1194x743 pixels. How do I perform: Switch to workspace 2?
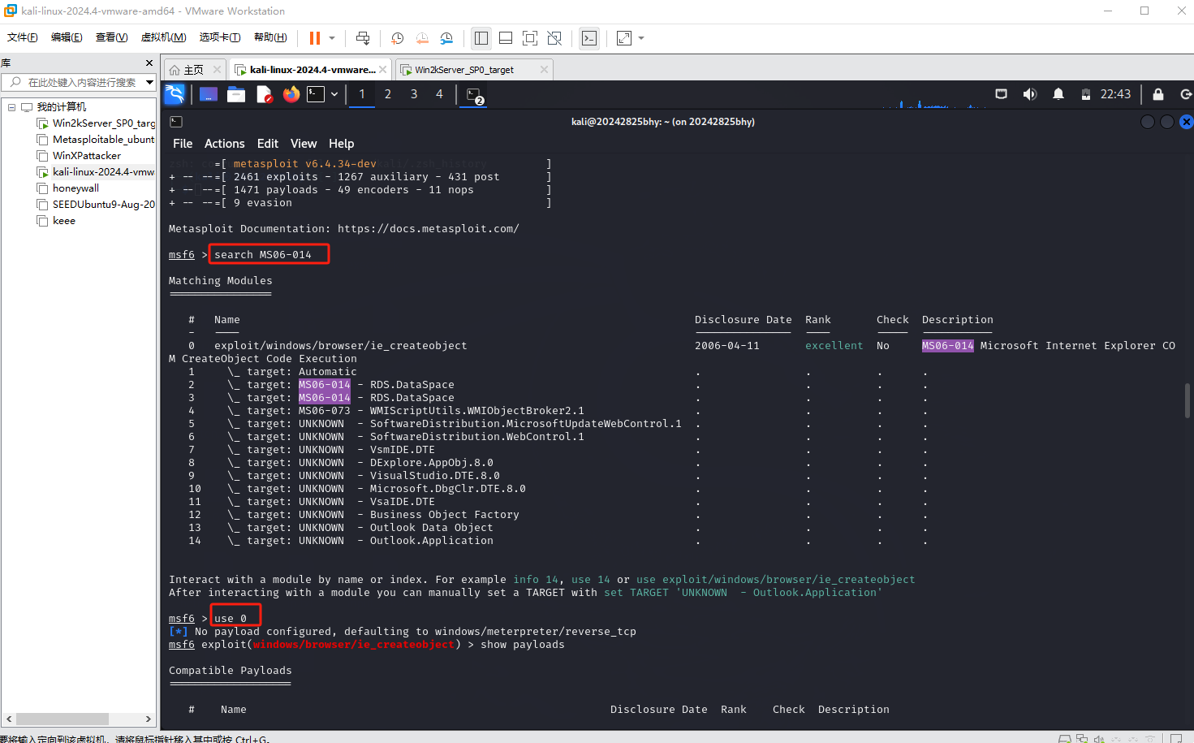pos(388,94)
